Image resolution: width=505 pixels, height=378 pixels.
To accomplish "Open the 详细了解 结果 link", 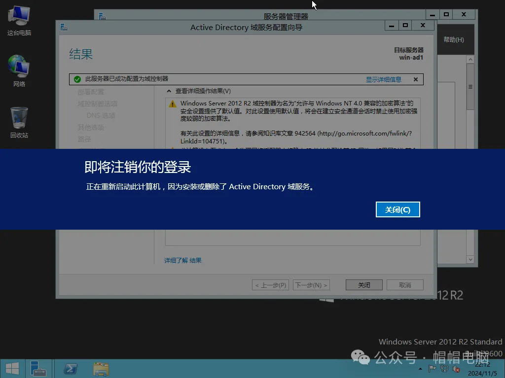I will (x=182, y=260).
